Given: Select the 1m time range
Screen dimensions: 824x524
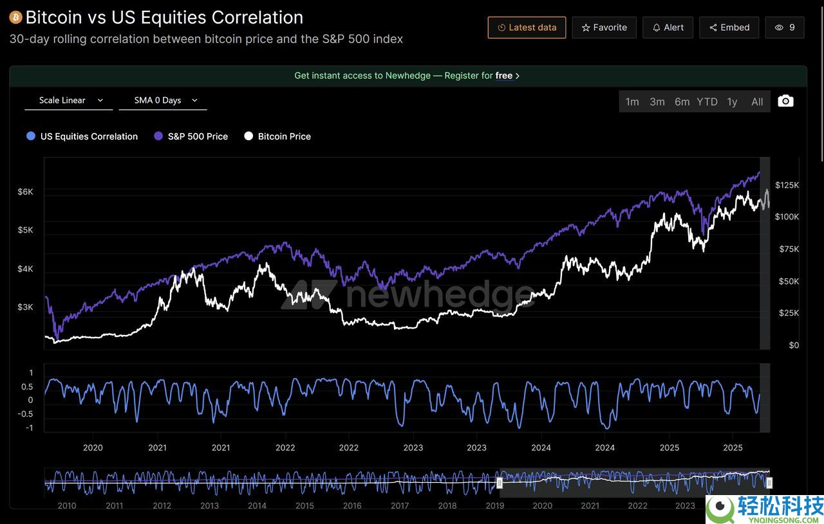Looking at the screenshot, I should [632, 102].
